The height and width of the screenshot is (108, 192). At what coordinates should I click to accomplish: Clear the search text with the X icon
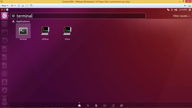pyautogui.click(x=13, y=16)
